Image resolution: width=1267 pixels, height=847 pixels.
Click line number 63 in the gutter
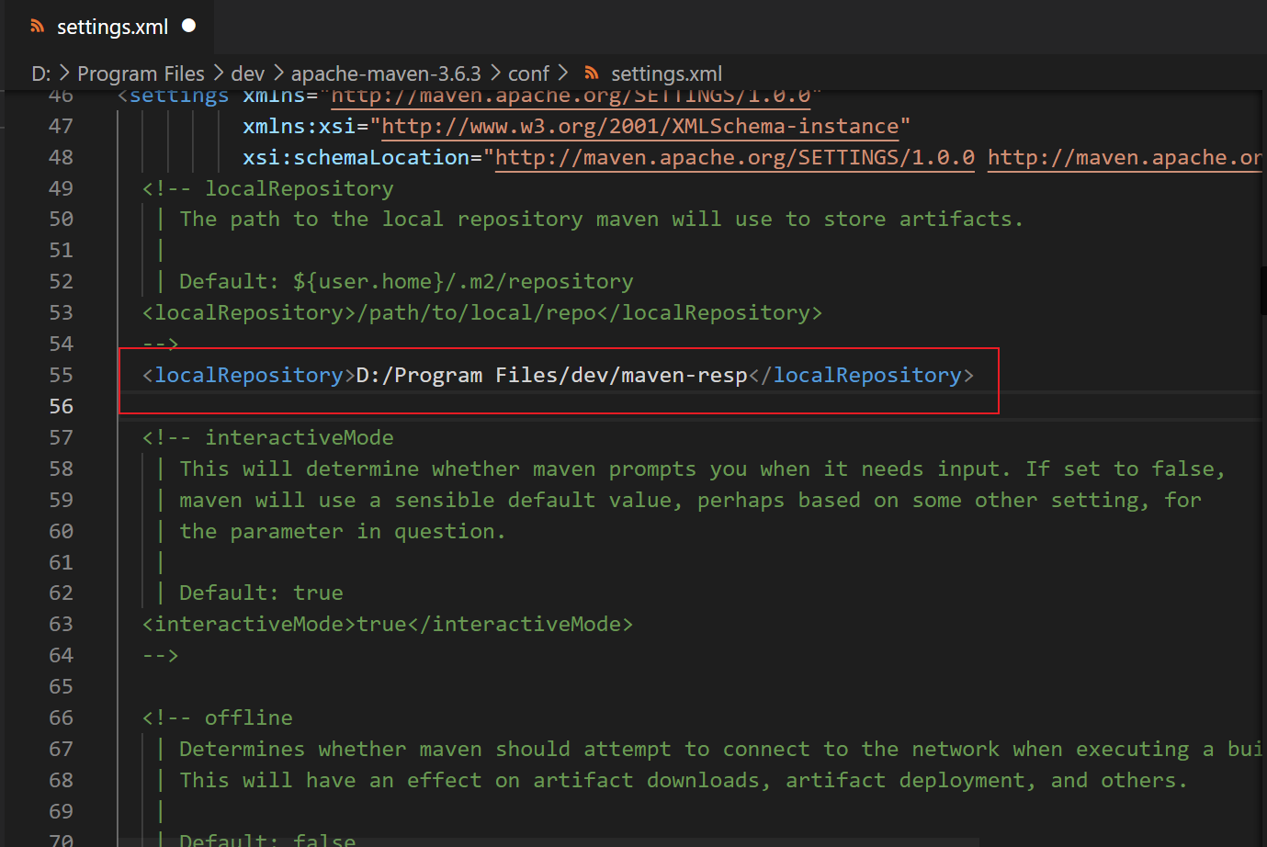pos(61,624)
